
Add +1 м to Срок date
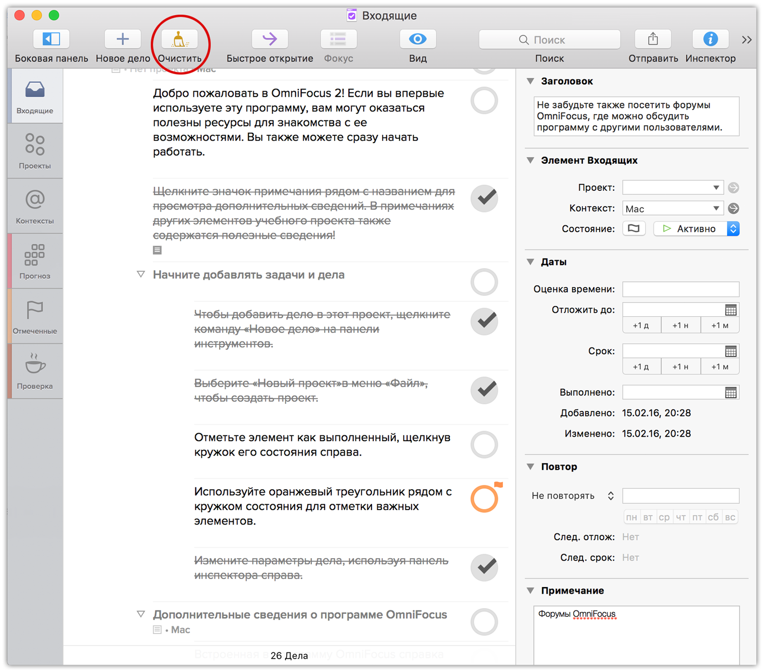(720, 367)
